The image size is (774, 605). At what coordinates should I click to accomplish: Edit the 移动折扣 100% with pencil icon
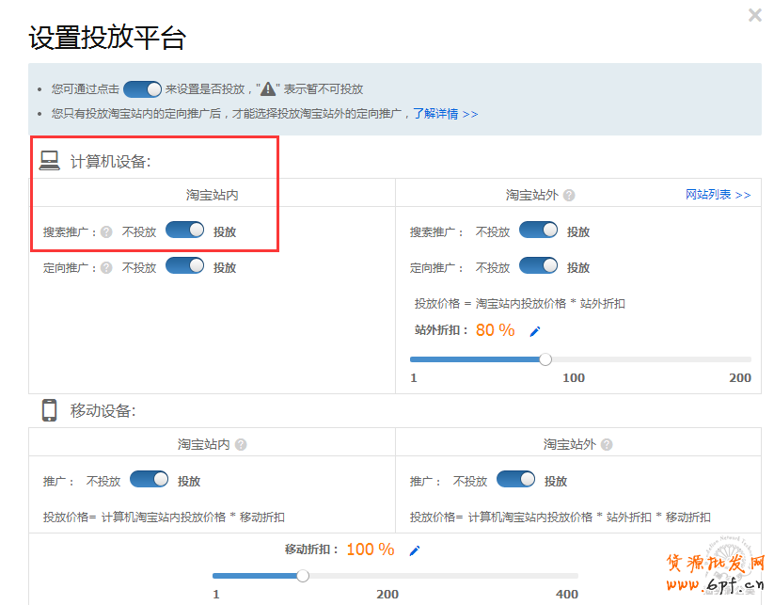click(415, 550)
